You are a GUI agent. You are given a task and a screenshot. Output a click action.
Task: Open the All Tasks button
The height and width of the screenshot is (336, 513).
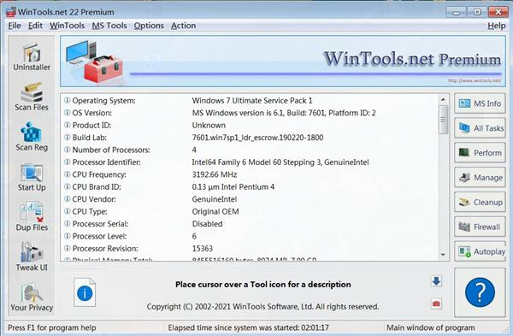point(480,128)
